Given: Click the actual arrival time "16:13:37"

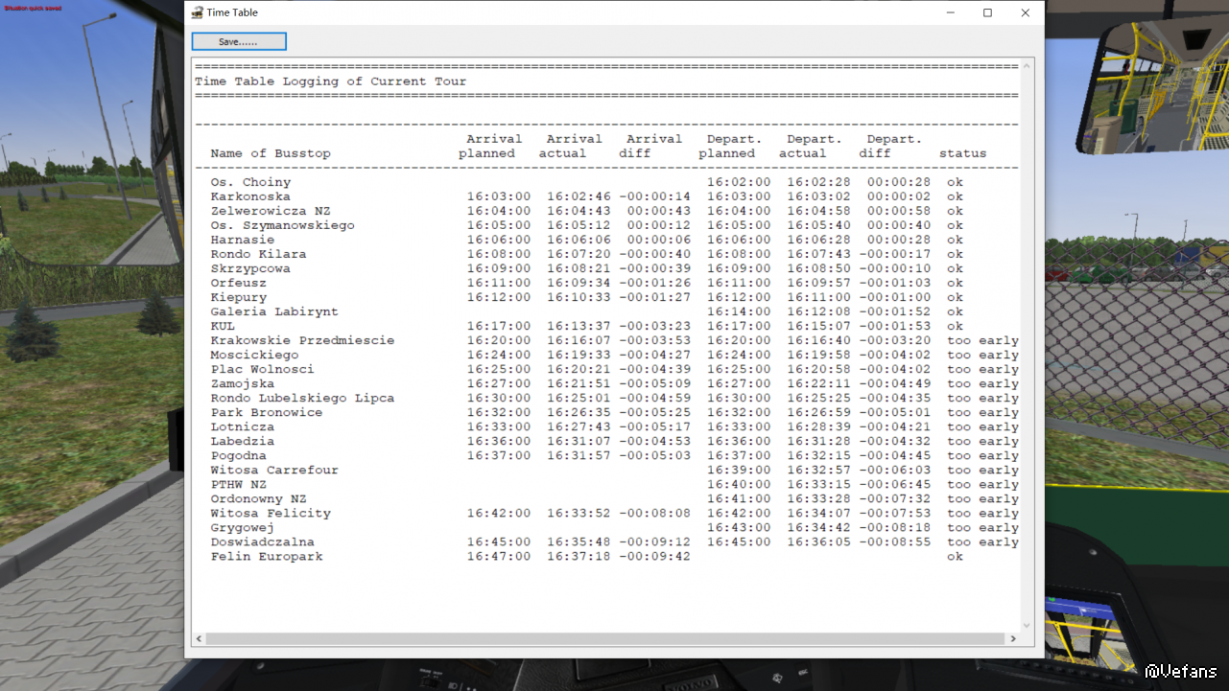Looking at the screenshot, I should 579,326.
